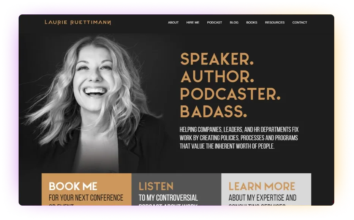Select 'To my controversial' podcast card text
Viewport: 354px width, 220px height.
[168, 198]
